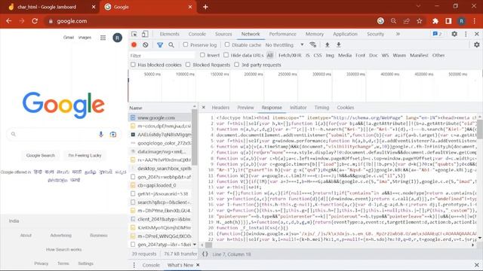Stop recording network log (red button)

(x=134, y=45)
